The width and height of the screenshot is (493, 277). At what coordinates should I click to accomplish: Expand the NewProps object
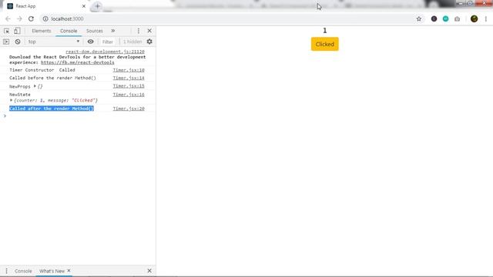(x=35, y=86)
